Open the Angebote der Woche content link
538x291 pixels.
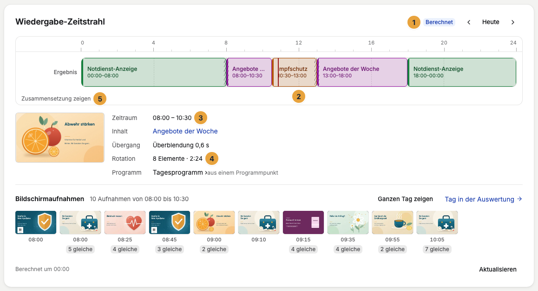[185, 131]
